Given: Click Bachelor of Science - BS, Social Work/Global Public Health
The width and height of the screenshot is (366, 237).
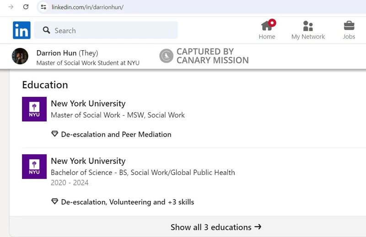Looking at the screenshot, I should 143,173.
